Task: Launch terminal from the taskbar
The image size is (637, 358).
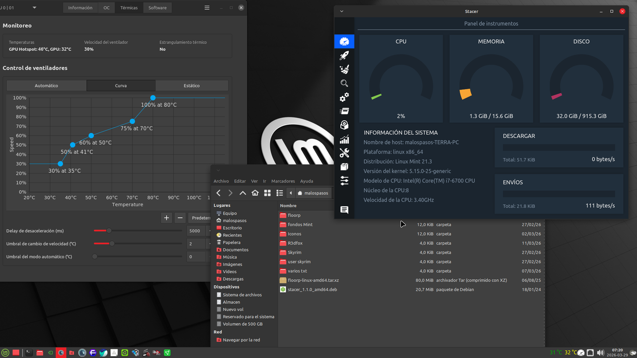Action: tap(29, 353)
